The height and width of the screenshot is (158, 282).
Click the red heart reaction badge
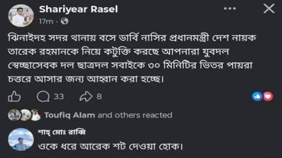268,96
